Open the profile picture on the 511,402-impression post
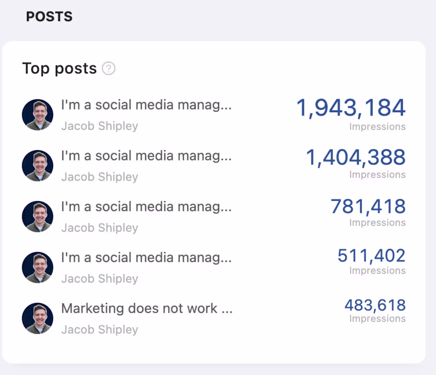 (37, 267)
